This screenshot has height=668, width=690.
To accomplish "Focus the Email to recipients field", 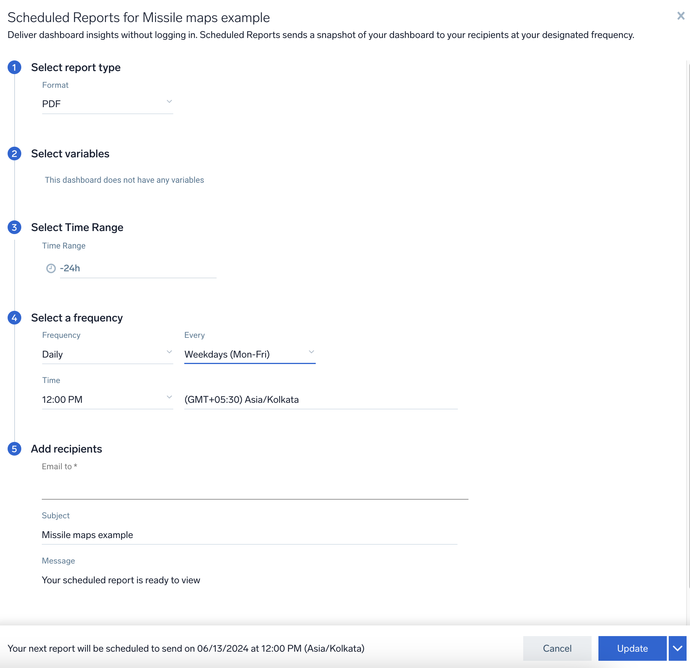I will tap(255, 489).
